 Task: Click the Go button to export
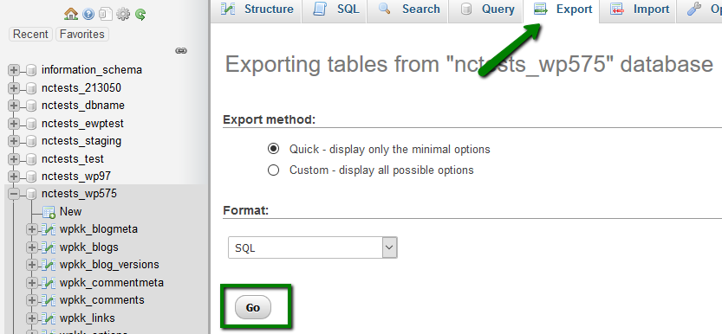(x=253, y=308)
